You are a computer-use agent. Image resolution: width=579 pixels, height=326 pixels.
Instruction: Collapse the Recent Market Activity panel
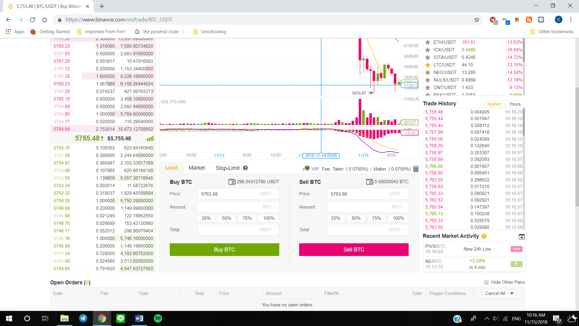(521, 237)
